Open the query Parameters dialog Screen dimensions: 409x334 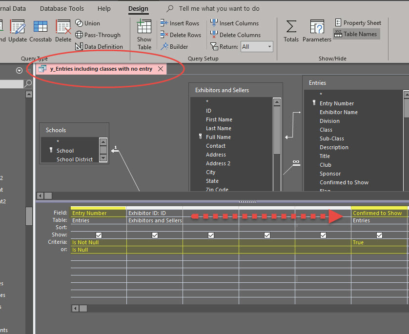tap(317, 31)
